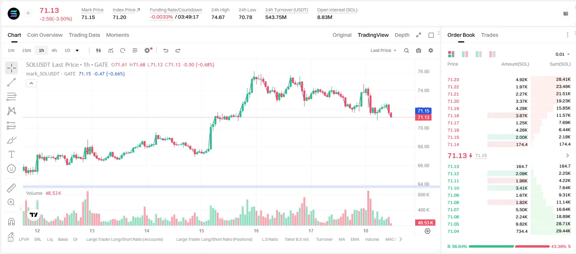Take a chart snapshot with the camera icon

(419, 50)
